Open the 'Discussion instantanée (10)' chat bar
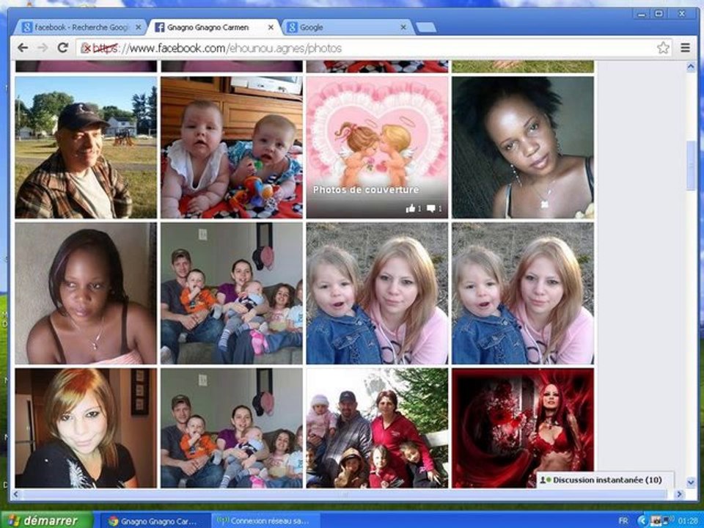Image resolution: width=704 pixels, height=528 pixels. (606, 480)
